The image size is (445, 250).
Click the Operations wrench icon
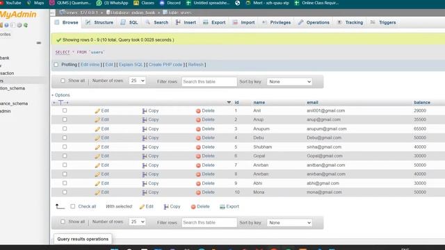tap(300, 22)
